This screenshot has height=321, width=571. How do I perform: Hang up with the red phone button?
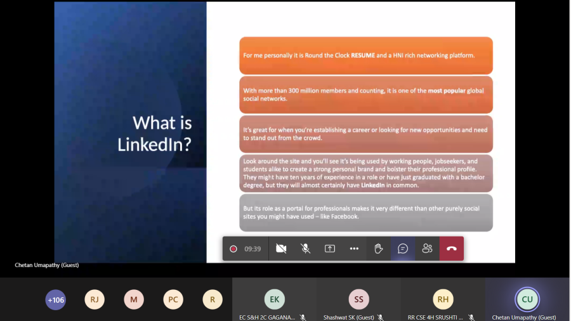pos(452,249)
